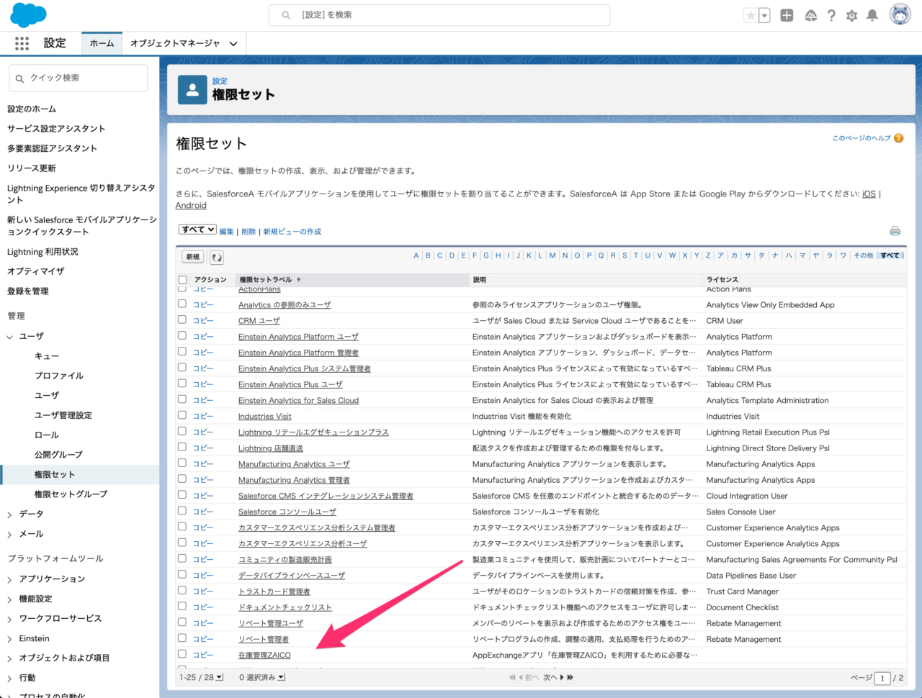Click the page number input box
Viewport: 922px width, 698px height.
point(882,678)
